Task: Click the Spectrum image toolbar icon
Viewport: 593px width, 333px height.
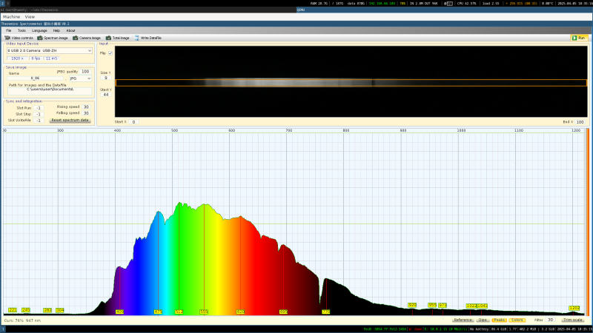Action: pos(53,37)
